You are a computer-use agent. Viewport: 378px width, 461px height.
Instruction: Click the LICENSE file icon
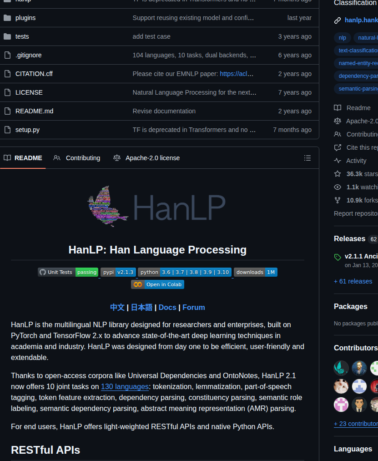(7, 92)
